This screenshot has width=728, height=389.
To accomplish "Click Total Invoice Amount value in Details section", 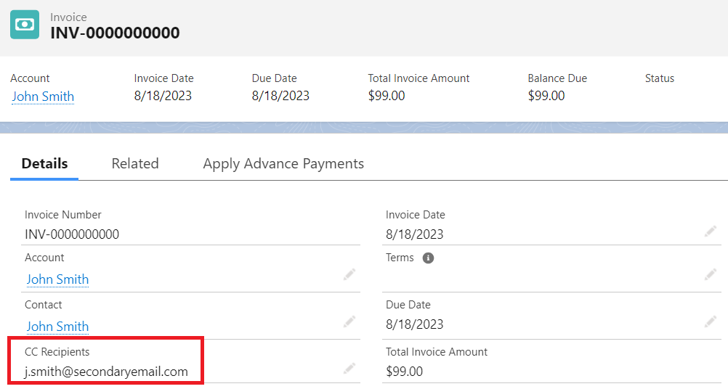I will click(x=404, y=372).
